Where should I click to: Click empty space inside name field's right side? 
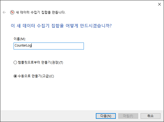point(63,46)
